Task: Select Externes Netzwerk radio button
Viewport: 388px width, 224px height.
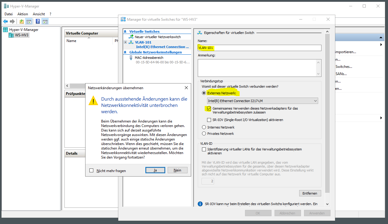Action: [x=204, y=93]
